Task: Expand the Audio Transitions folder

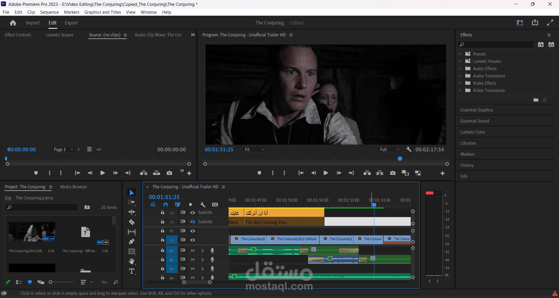Action: 460,76
